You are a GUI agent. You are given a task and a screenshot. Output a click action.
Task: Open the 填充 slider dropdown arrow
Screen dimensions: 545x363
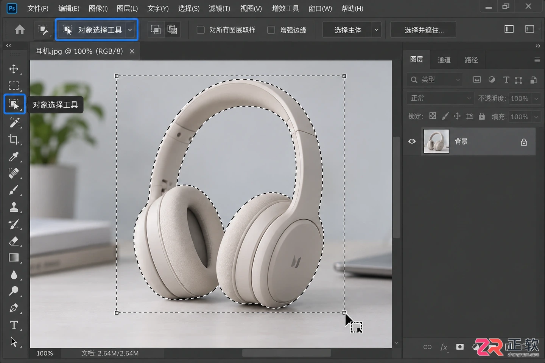point(536,117)
